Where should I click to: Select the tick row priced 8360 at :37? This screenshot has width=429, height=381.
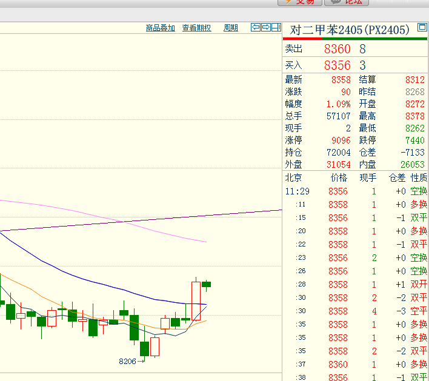click(356, 364)
